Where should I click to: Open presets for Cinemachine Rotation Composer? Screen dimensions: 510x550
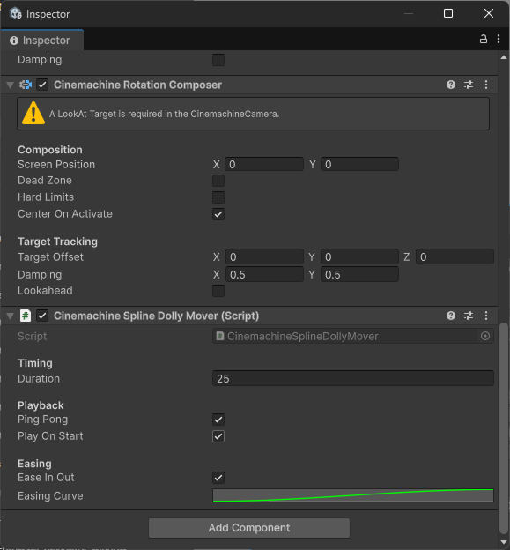[469, 85]
